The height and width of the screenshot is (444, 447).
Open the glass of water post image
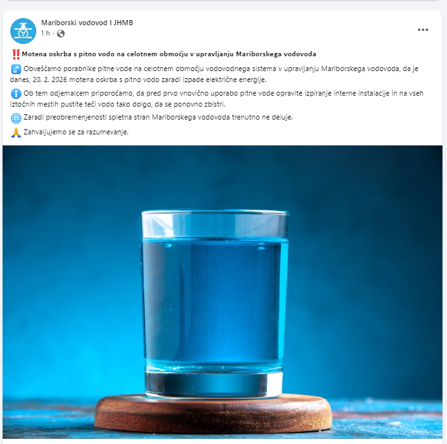(223, 292)
